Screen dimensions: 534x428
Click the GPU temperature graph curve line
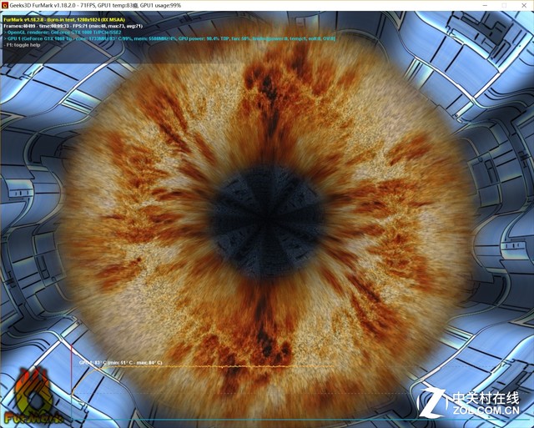coord(209,366)
